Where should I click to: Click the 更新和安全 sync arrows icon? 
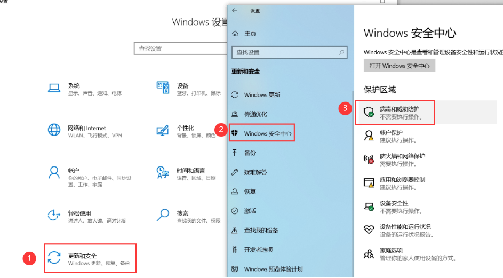pos(54,258)
